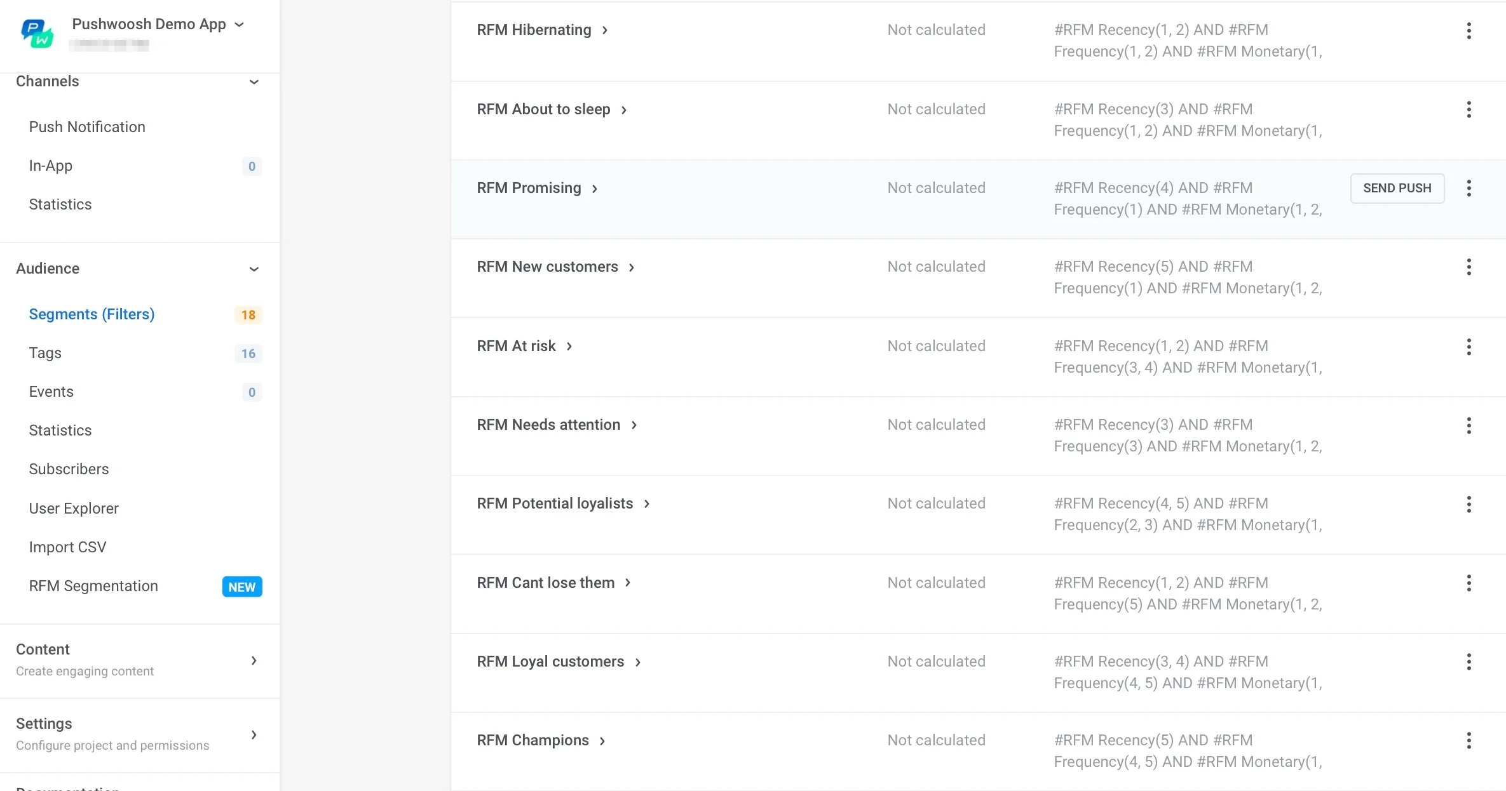Viewport: 1506px width, 791px height.
Task: Open three-dot menu for RFM At risk
Action: (x=1469, y=347)
